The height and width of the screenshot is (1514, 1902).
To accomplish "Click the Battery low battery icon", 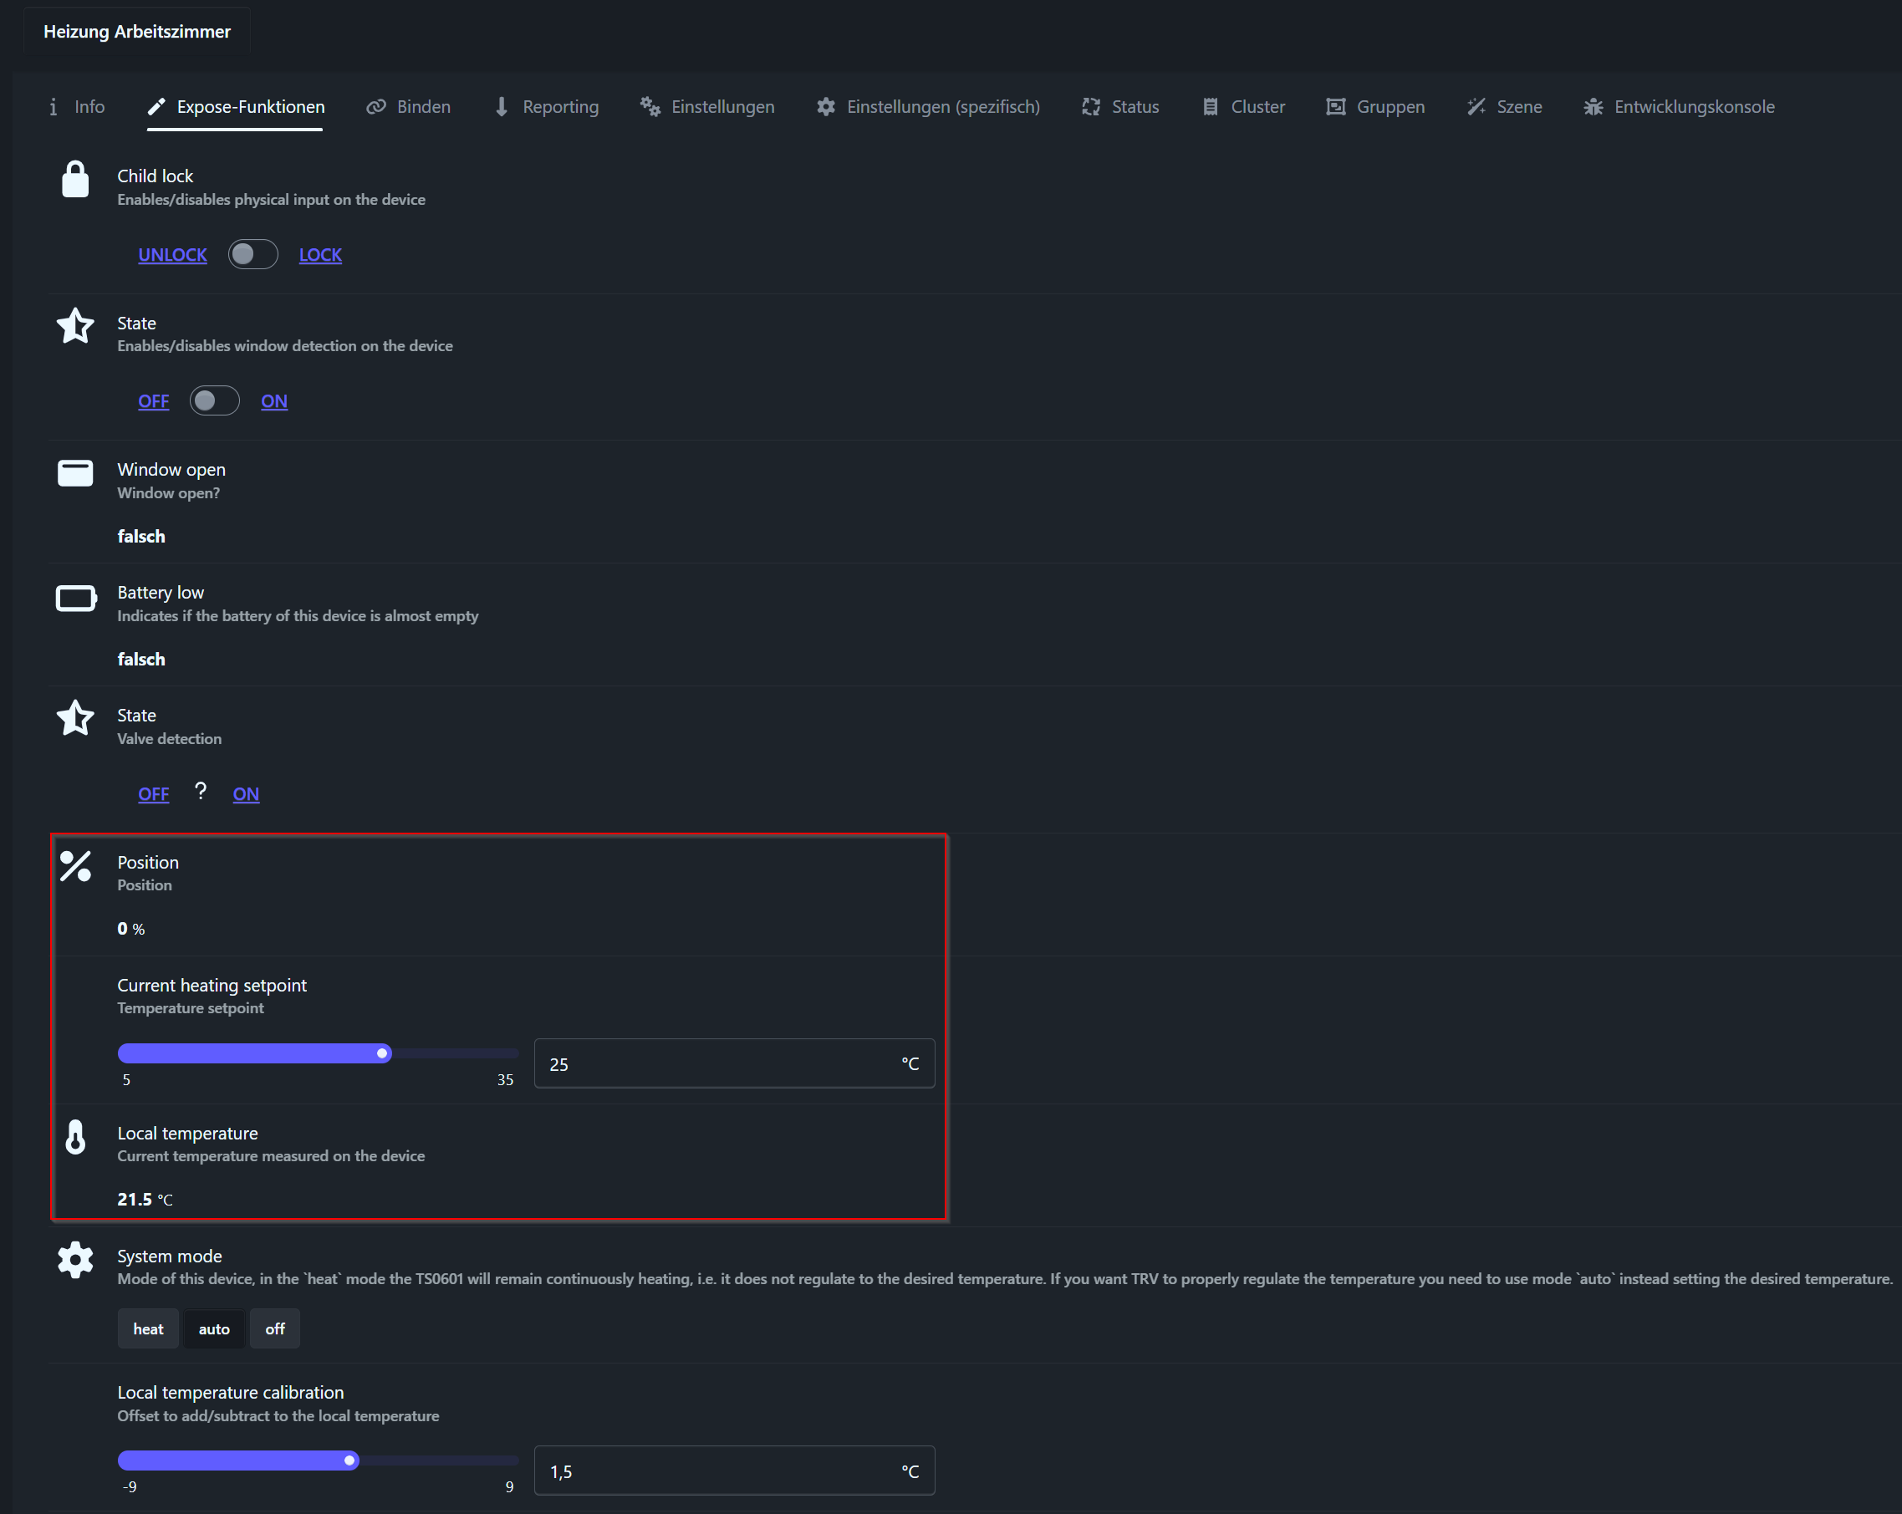I will (76, 599).
